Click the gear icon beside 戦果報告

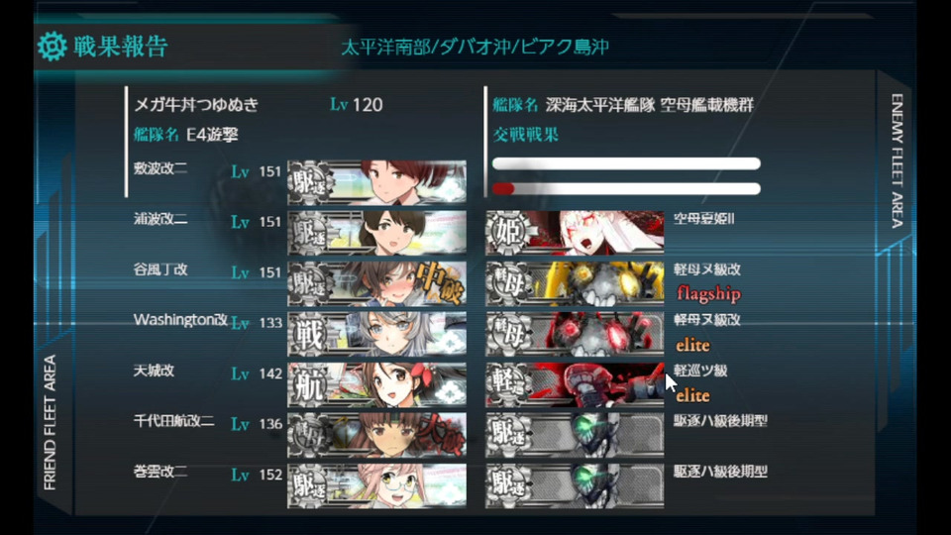52,47
